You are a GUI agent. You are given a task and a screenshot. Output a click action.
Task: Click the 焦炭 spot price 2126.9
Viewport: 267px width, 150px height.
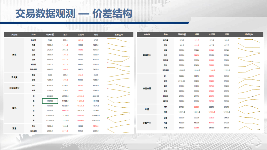50,50
